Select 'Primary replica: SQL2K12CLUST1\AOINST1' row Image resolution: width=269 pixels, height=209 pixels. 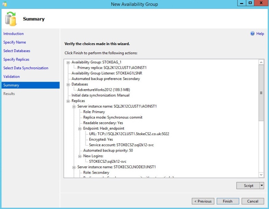click(x=112, y=68)
